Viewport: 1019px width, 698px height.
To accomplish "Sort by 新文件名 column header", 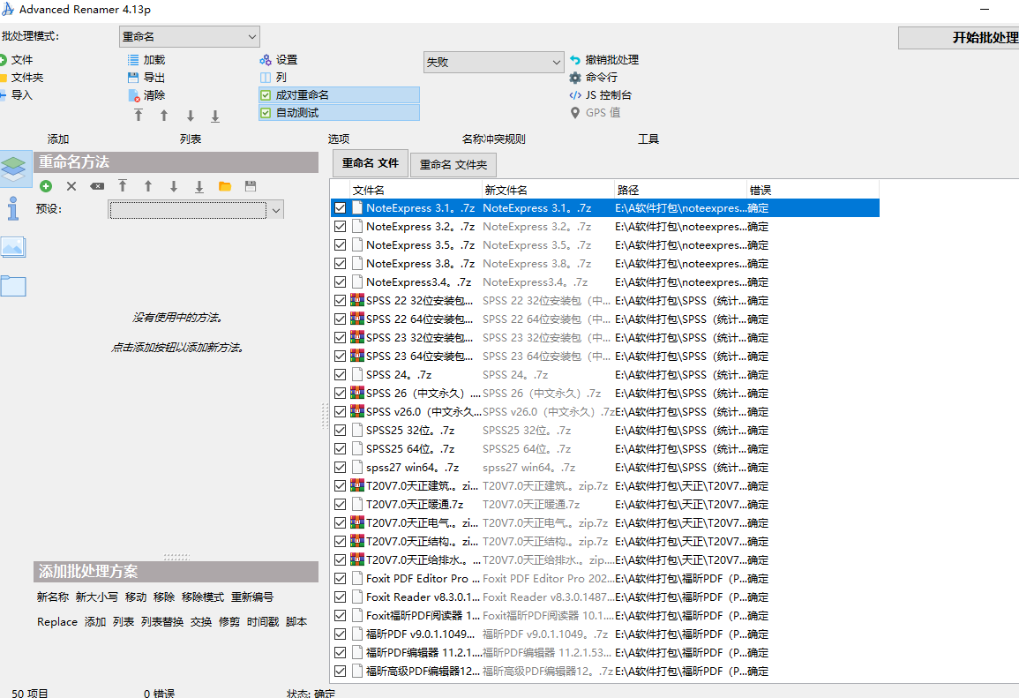I will click(x=549, y=190).
